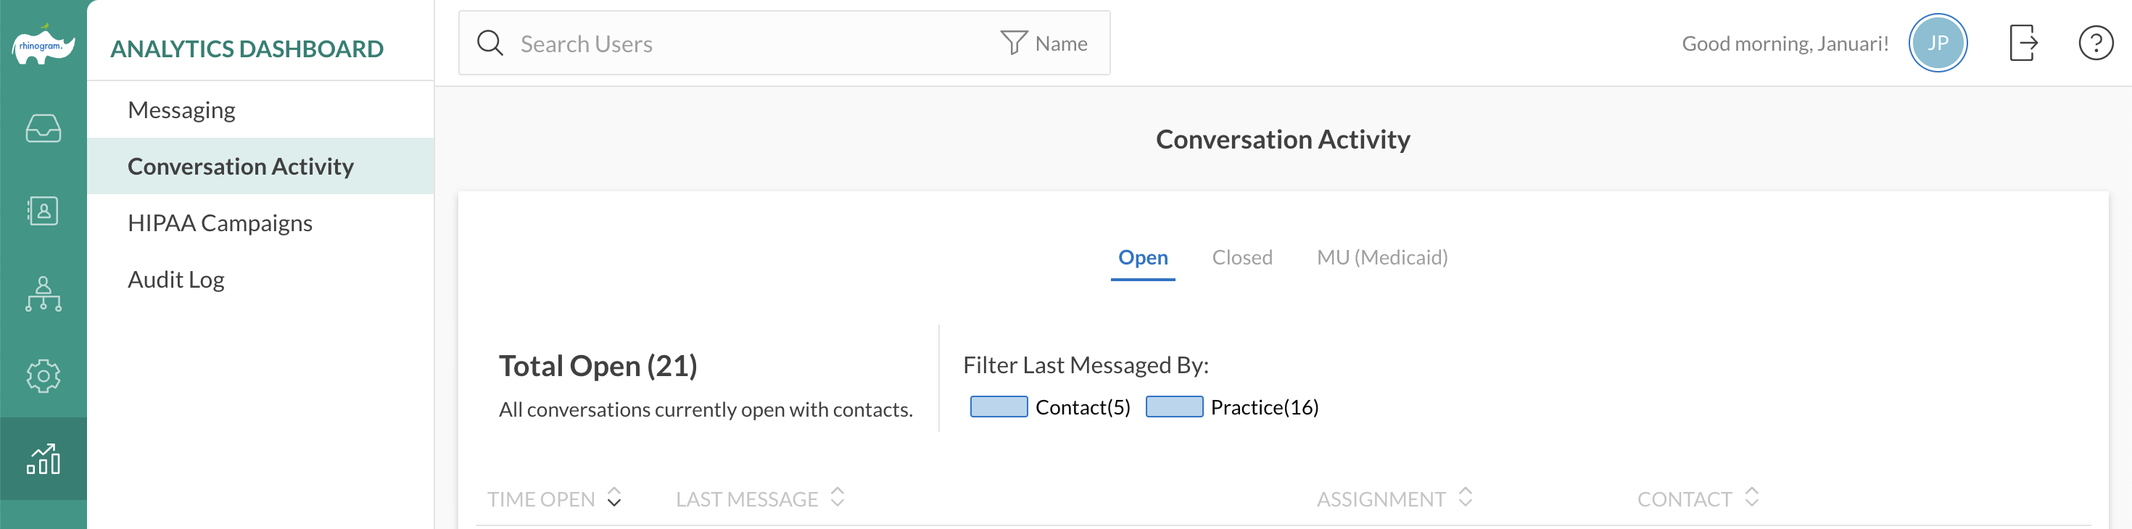Viewport: 2132px width, 529px height.
Task: Open the organization hierarchy icon
Action: (43, 293)
